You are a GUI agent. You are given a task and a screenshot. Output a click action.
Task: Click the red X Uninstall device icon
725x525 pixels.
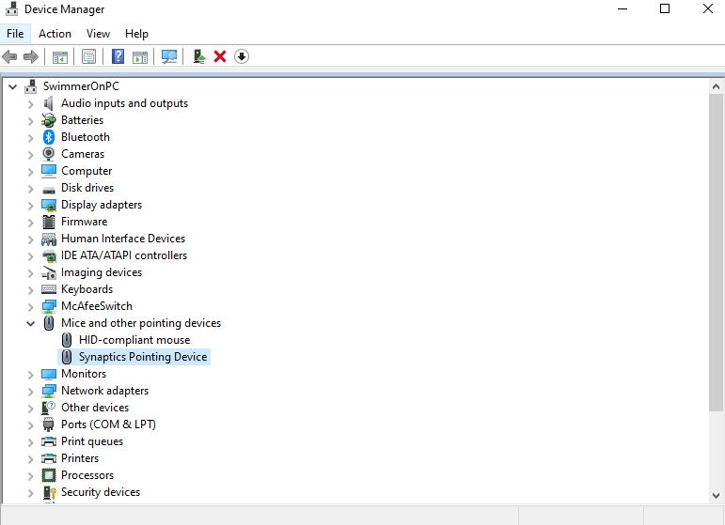pos(220,56)
